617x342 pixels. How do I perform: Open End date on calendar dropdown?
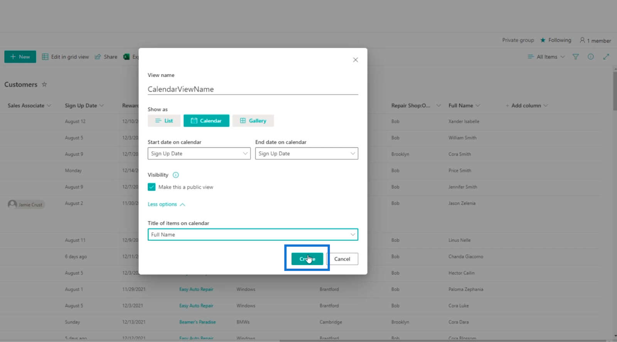pos(307,153)
